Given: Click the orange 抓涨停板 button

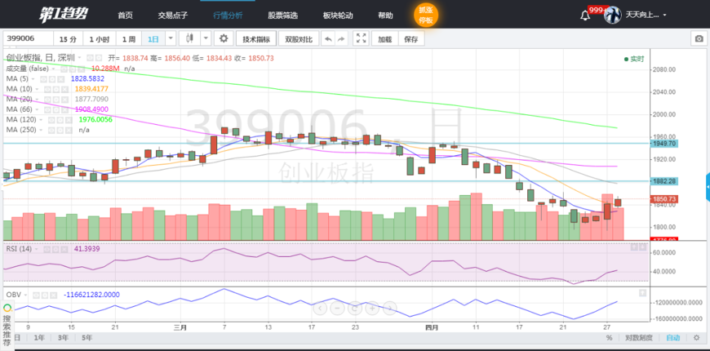Looking at the screenshot, I should pyautogui.click(x=426, y=16).
